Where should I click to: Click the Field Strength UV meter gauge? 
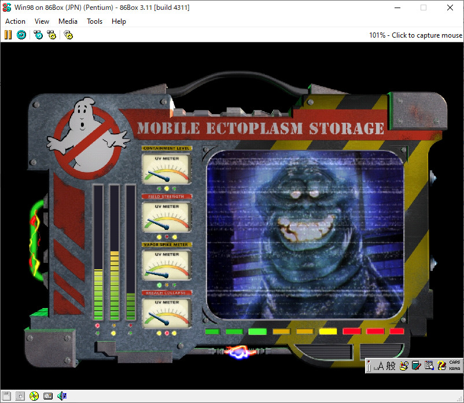tap(167, 217)
